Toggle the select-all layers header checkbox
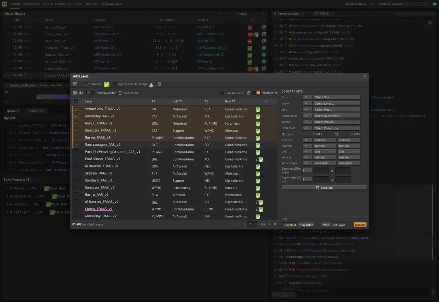 [x=76, y=101]
